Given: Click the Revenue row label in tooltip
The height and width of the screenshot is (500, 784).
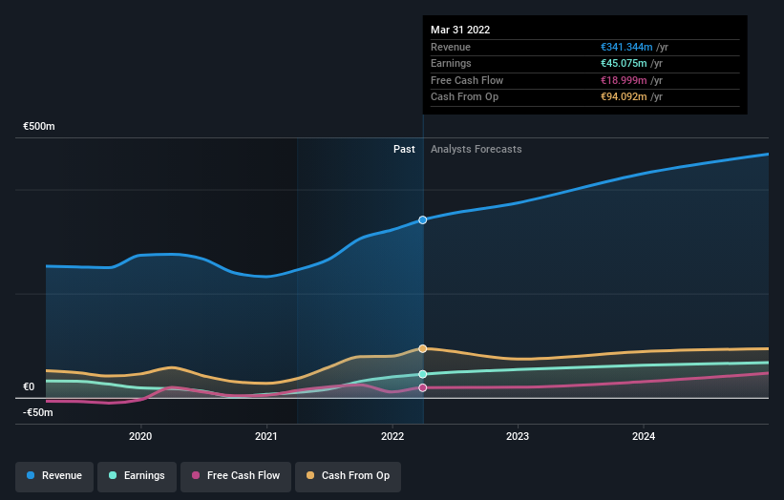Looking at the screenshot, I should [x=451, y=47].
